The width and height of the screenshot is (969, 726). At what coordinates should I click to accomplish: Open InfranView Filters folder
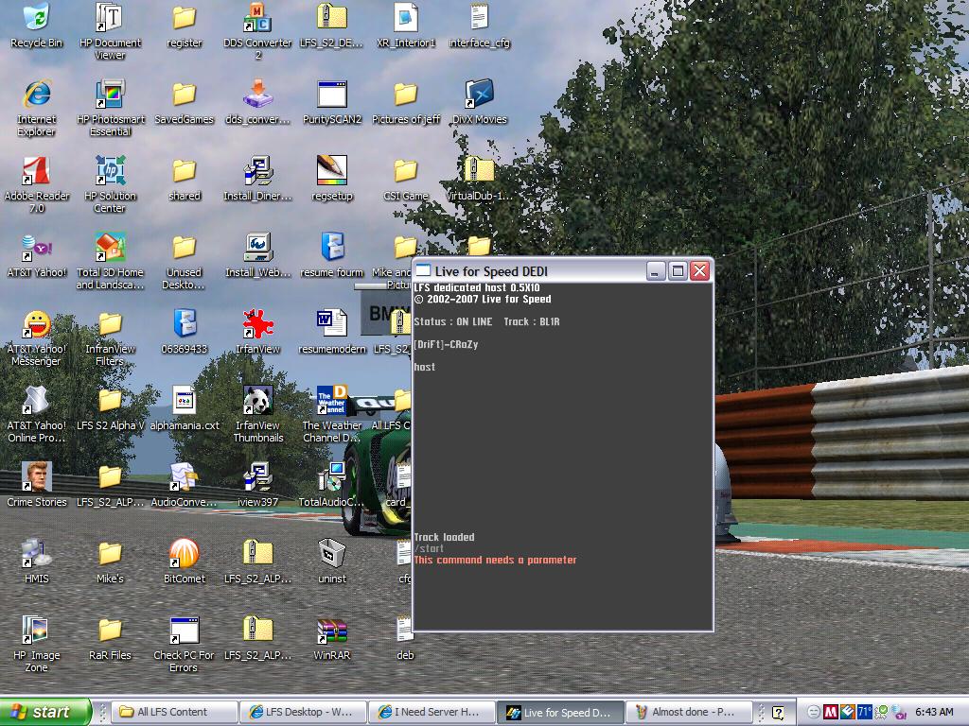pos(110,323)
